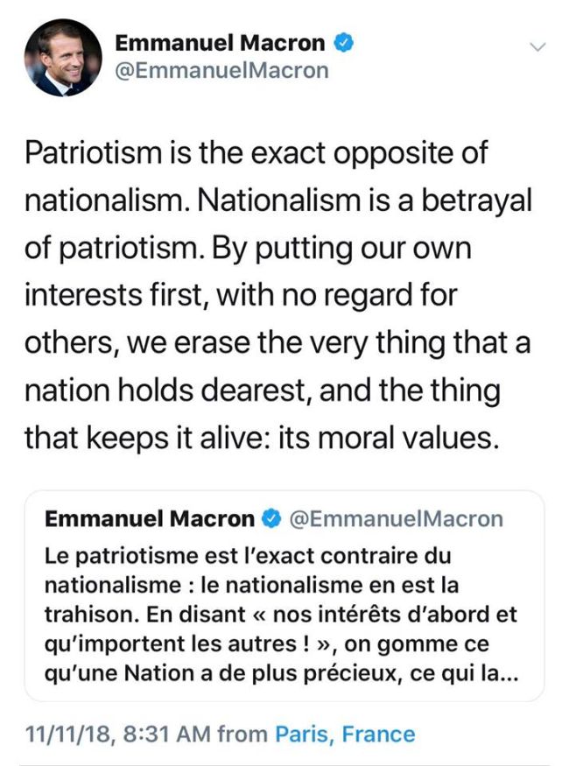The width and height of the screenshot is (569, 766).
Task: Click the 'Emmanuel Macron' name in quoted tweet
Action: pyautogui.click(x=149, y=519)
